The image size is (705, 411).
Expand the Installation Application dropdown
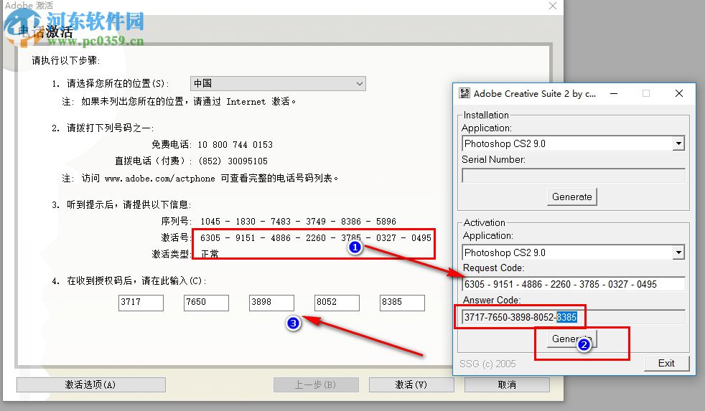click(x=678, y=143)
